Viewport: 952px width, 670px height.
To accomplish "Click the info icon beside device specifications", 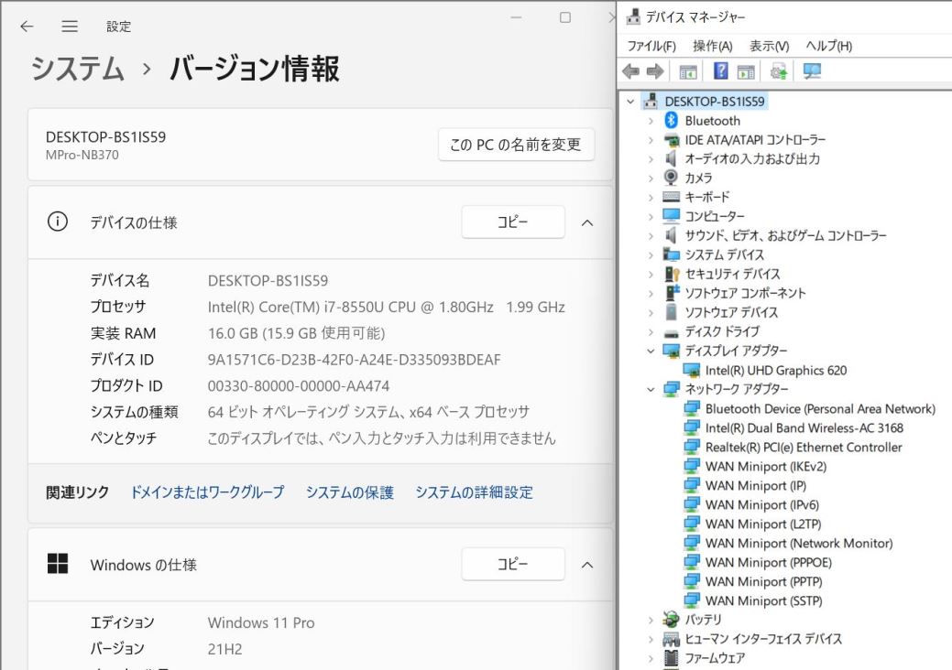I will [58, 222].
